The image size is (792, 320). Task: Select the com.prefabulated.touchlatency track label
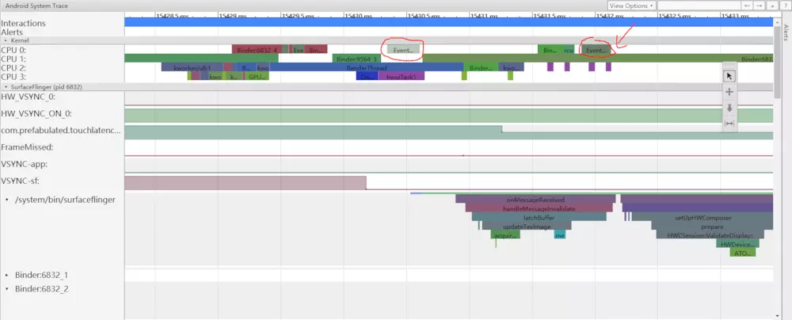click(x=61, y=131)
